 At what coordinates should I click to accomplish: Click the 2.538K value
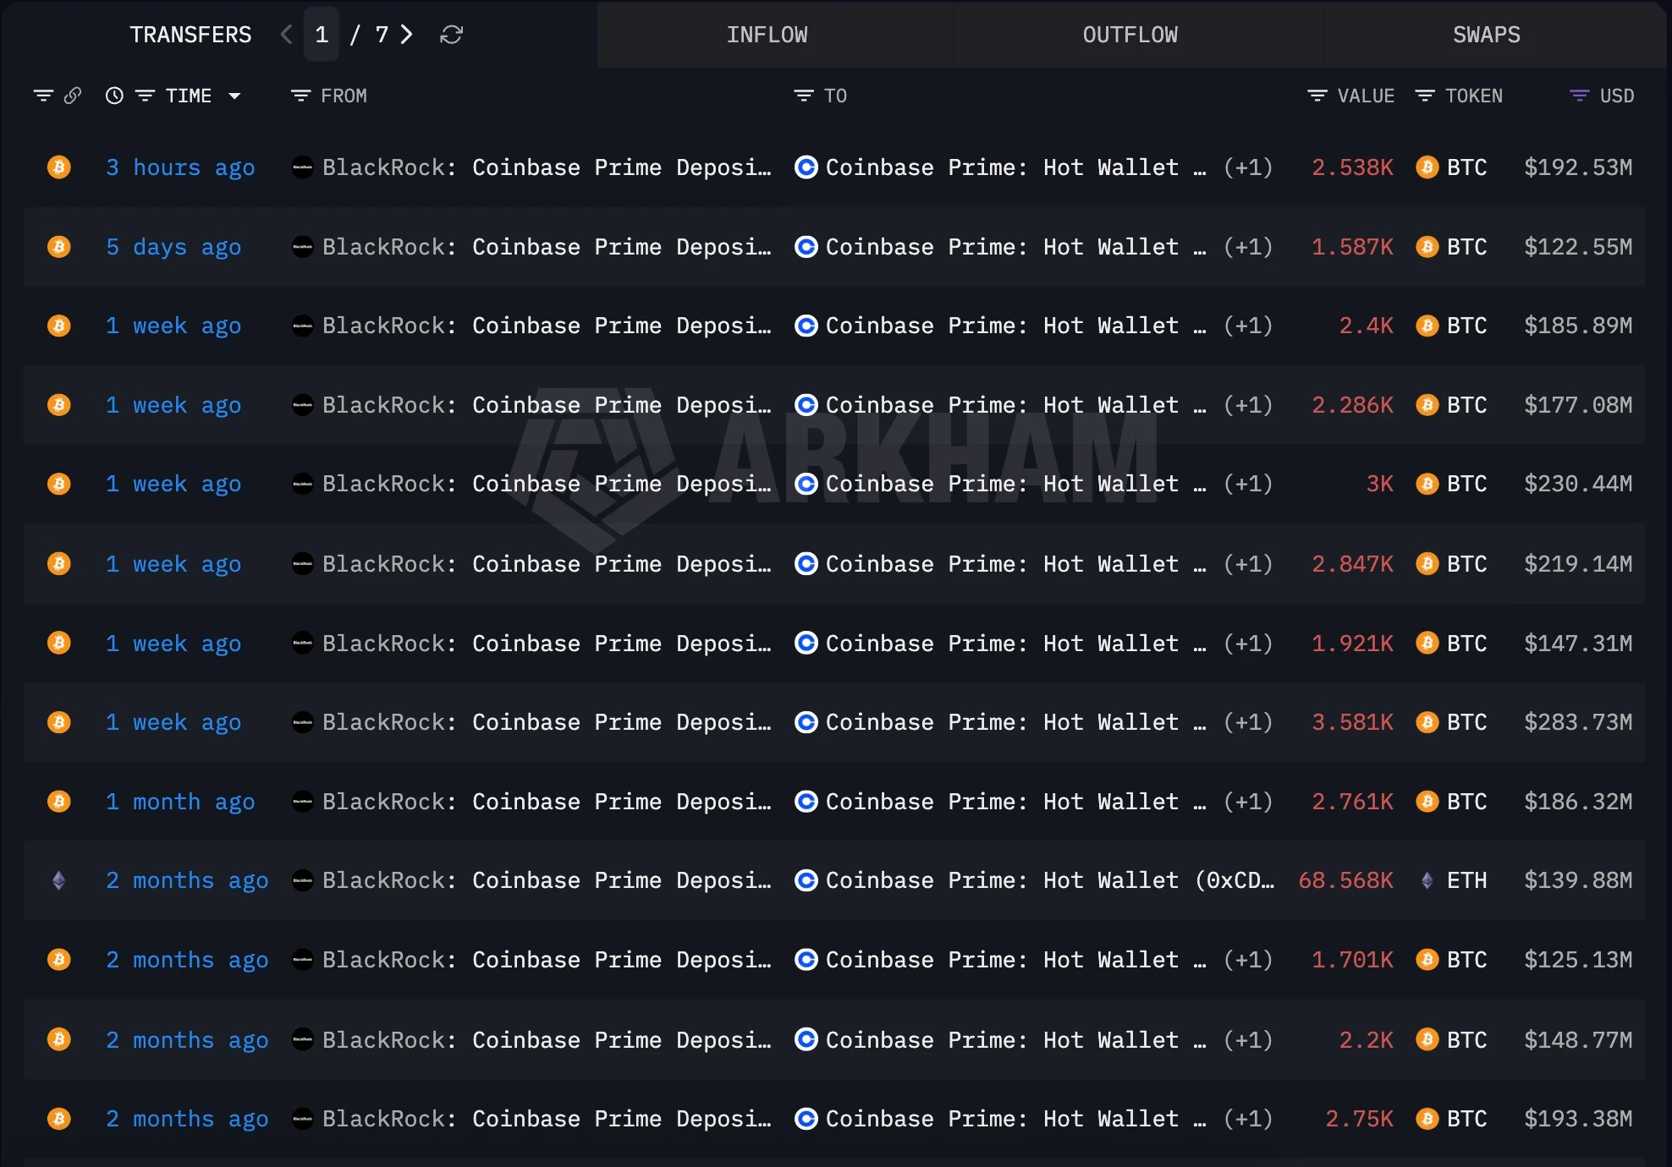pos(1352,167)
